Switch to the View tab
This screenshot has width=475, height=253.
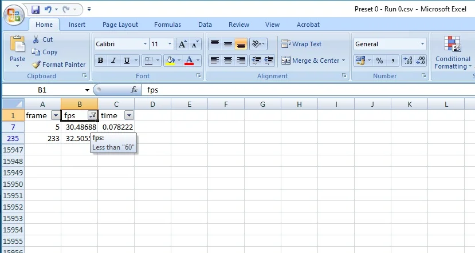(x=272, y=25)
